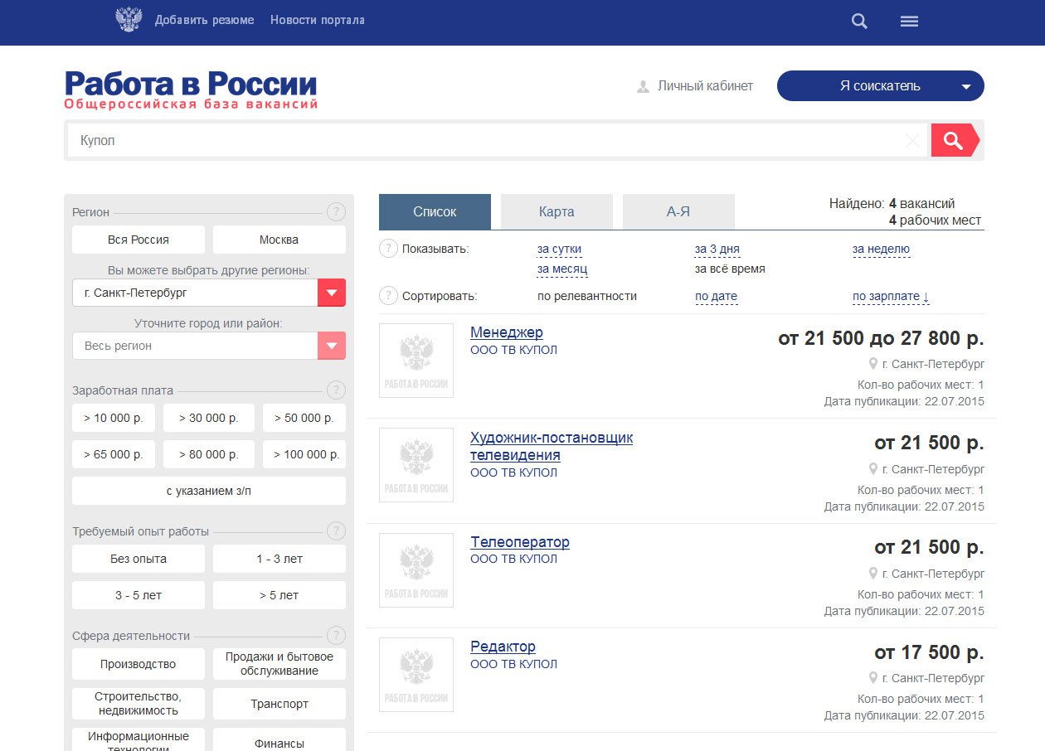Open help icon next to Сфера деятельности
This screenshot has width=1045, height=751.
pos(335,636)
